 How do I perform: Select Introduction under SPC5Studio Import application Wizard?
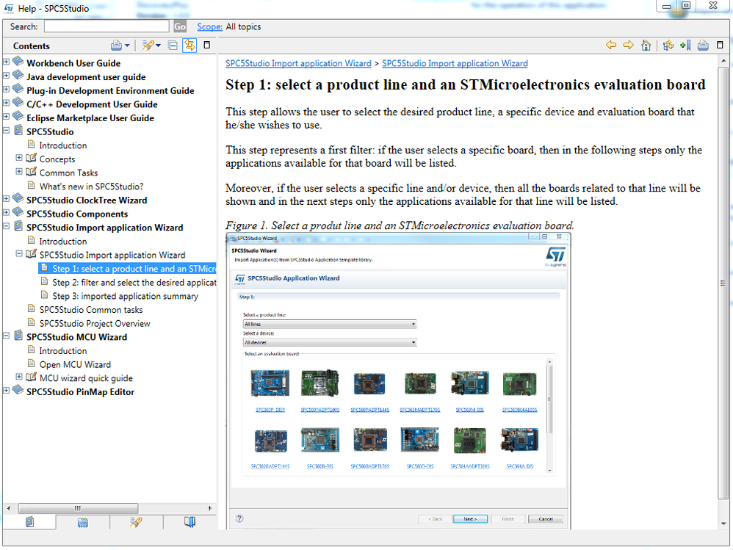coord(62,241)
